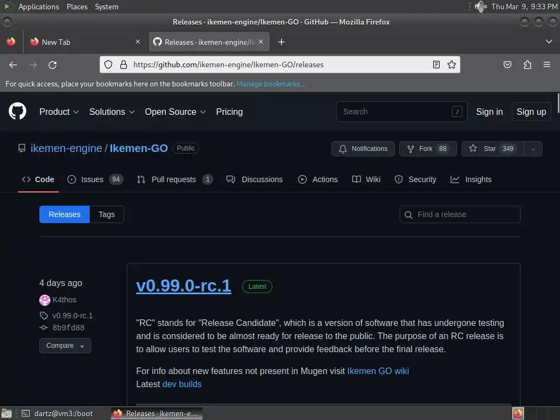This screenshot has width=560, height=420.
Task: Click the Notifications button
Action: (363, 149)
